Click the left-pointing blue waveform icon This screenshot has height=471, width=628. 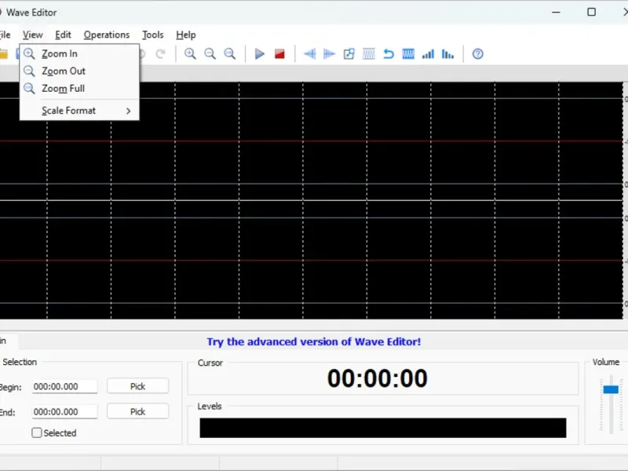(310, 54)
